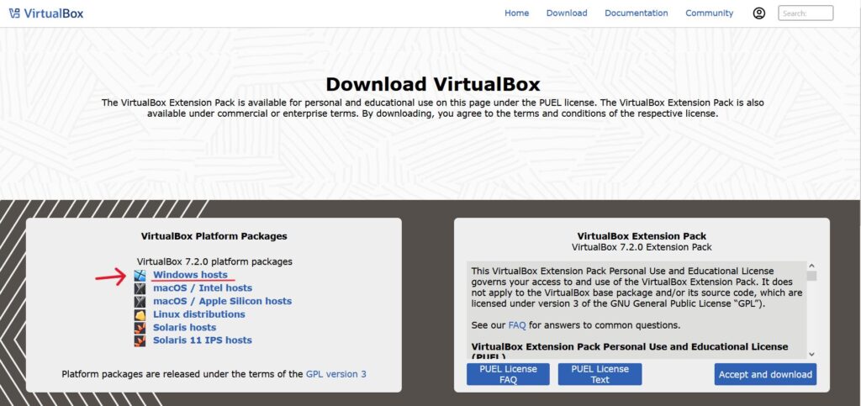Navigate to the Community menu item
This screenshot has height=406, width=861.
point(709,13)
